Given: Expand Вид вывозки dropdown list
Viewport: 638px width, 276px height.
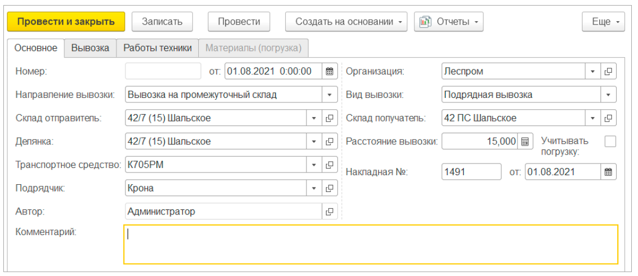Looking at the screenshot, I should pos(608,95).
